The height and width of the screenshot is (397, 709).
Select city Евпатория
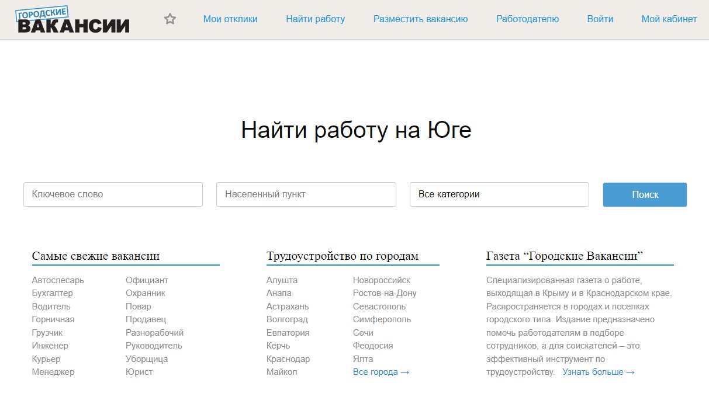(x=288, y=333)
